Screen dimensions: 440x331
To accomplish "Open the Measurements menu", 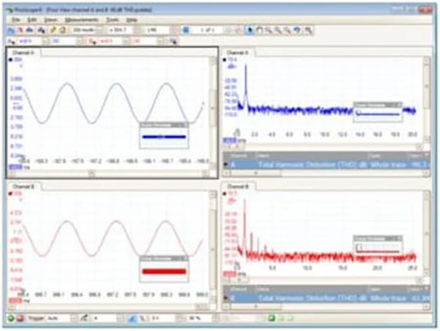I will pyautogui.click(x=82, y=20).
